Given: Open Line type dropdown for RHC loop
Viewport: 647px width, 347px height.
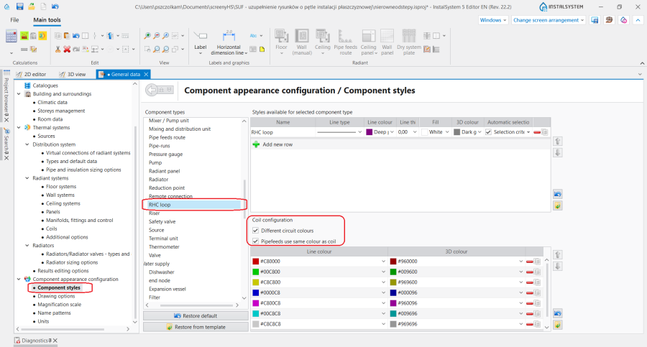Looking at the screenshot, I should (359, 132).
